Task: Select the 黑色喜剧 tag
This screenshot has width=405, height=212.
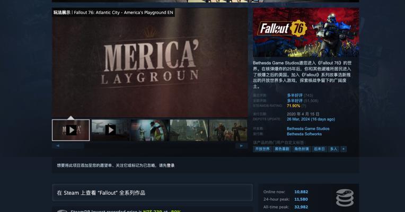Action: click(x=282, y=149)
